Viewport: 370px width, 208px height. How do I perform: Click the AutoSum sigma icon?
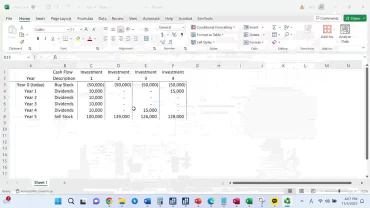[x=274, y=27]
